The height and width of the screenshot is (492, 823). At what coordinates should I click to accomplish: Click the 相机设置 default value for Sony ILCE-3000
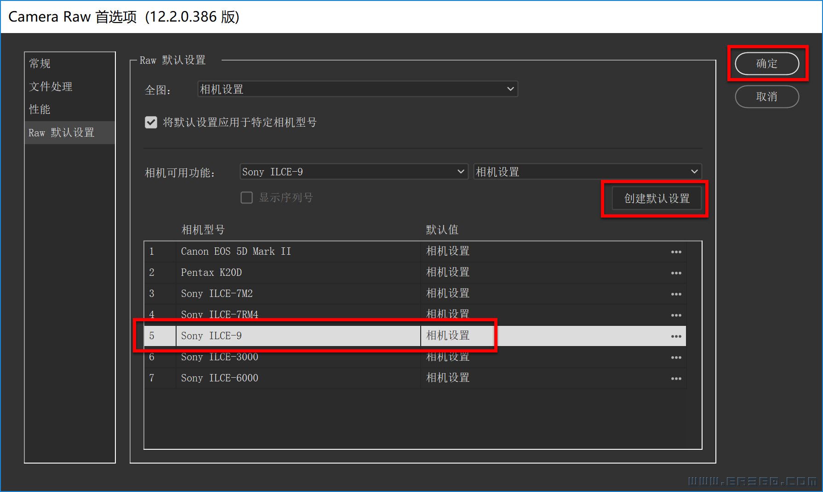point(448,357)
